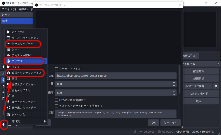The image size is (221, 135).
Task: Select ゲームキャプチャ in the source menu
Action: [x=26, y=44]
